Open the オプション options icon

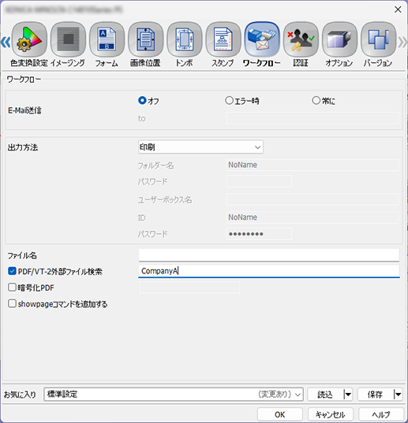click(339, 39)
